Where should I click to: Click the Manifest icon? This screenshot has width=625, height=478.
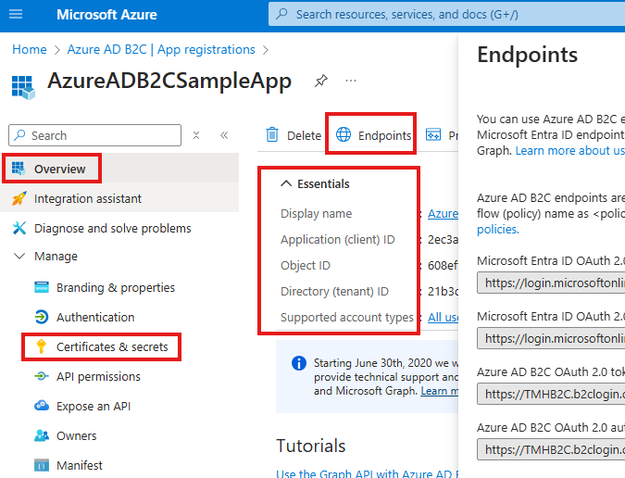(42, 465)
